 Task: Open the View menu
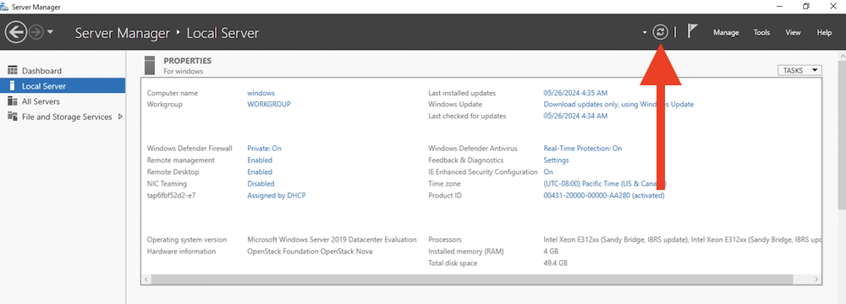click(793, 32)
